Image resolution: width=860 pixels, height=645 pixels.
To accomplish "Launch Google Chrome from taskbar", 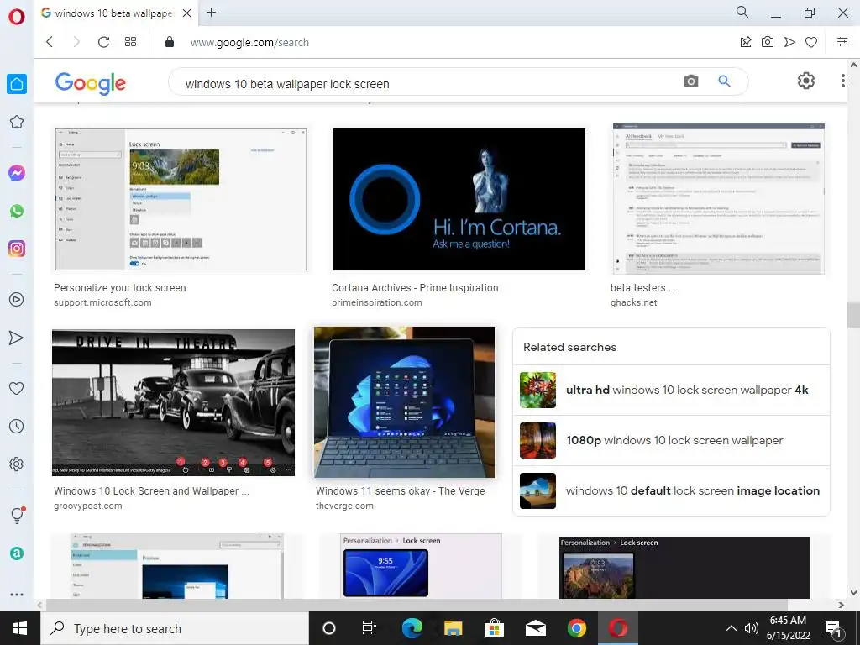I will click(576, 628).
